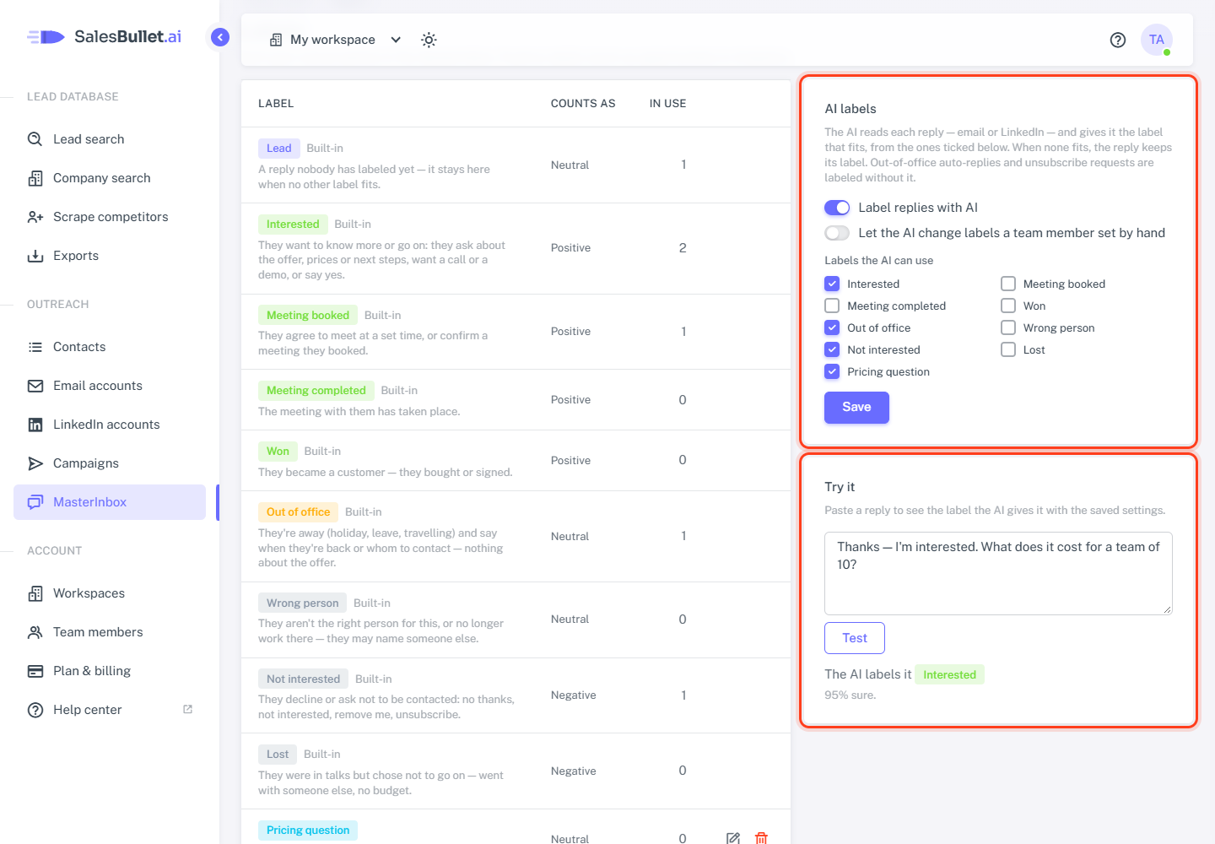
Task: Click the Lead search magnifier icon
Action: 35,139
